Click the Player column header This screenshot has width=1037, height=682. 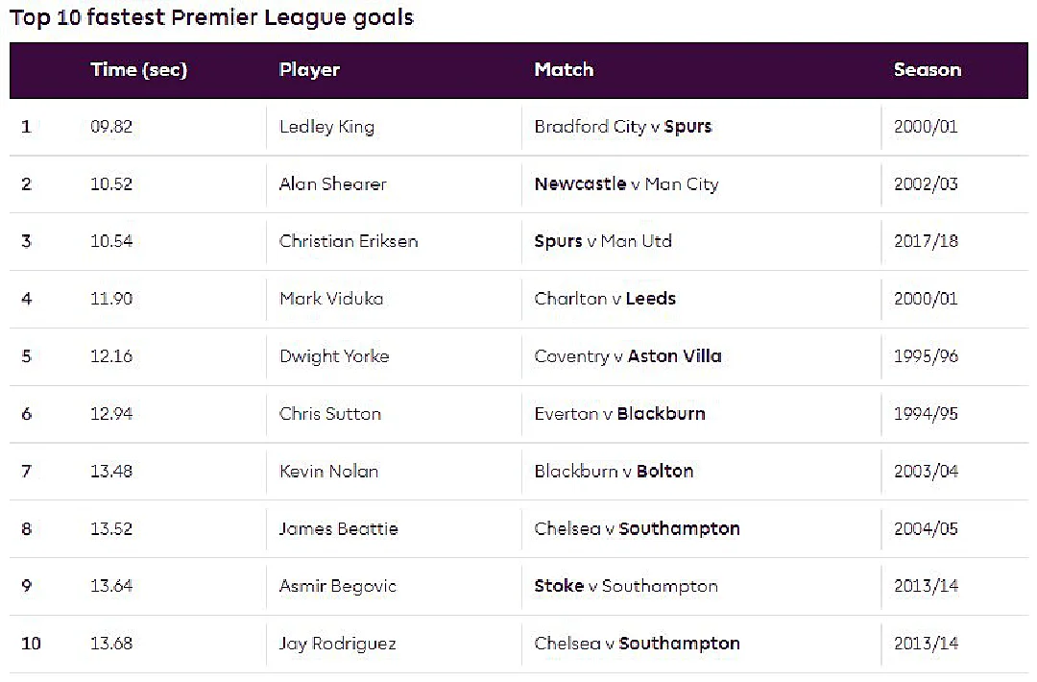coord(309,70)
